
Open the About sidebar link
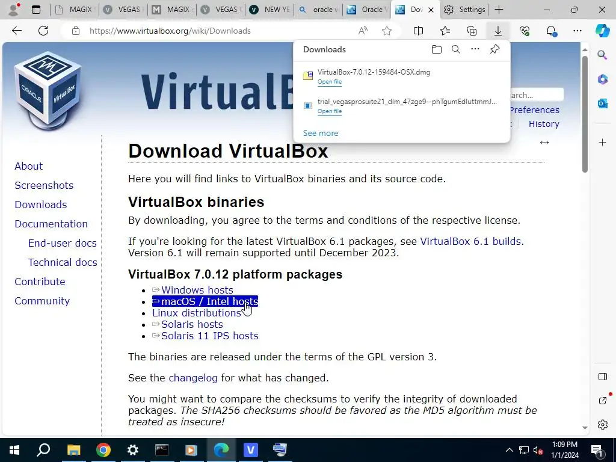(x=29, y=166)
